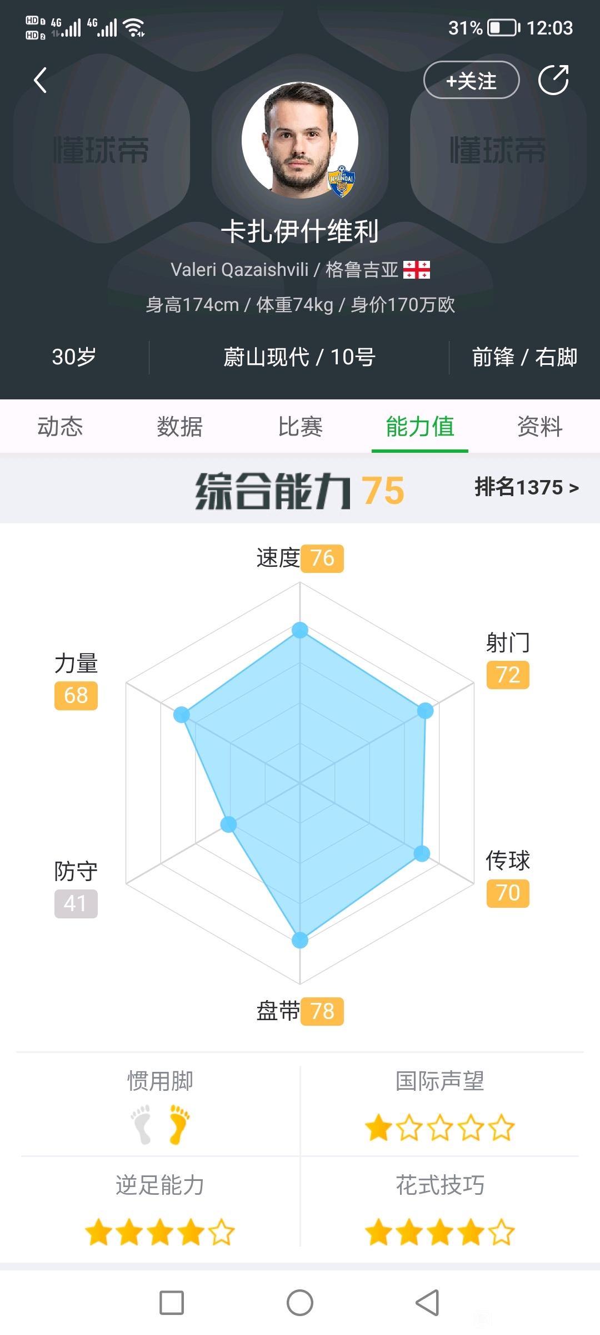Open the player's profile photo
Screen dimensions: 600x1335
(300, 140)
